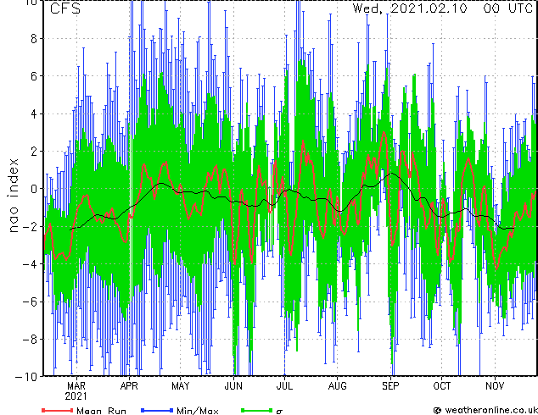
Task: Click the 2021 year label
Action: [x=76, y=396]
